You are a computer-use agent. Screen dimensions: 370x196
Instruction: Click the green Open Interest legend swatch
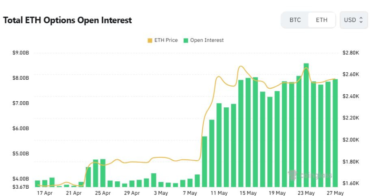point(186,40)
